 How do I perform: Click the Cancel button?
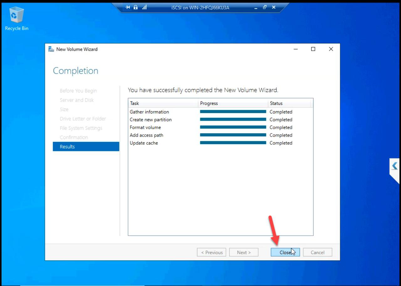317,252
